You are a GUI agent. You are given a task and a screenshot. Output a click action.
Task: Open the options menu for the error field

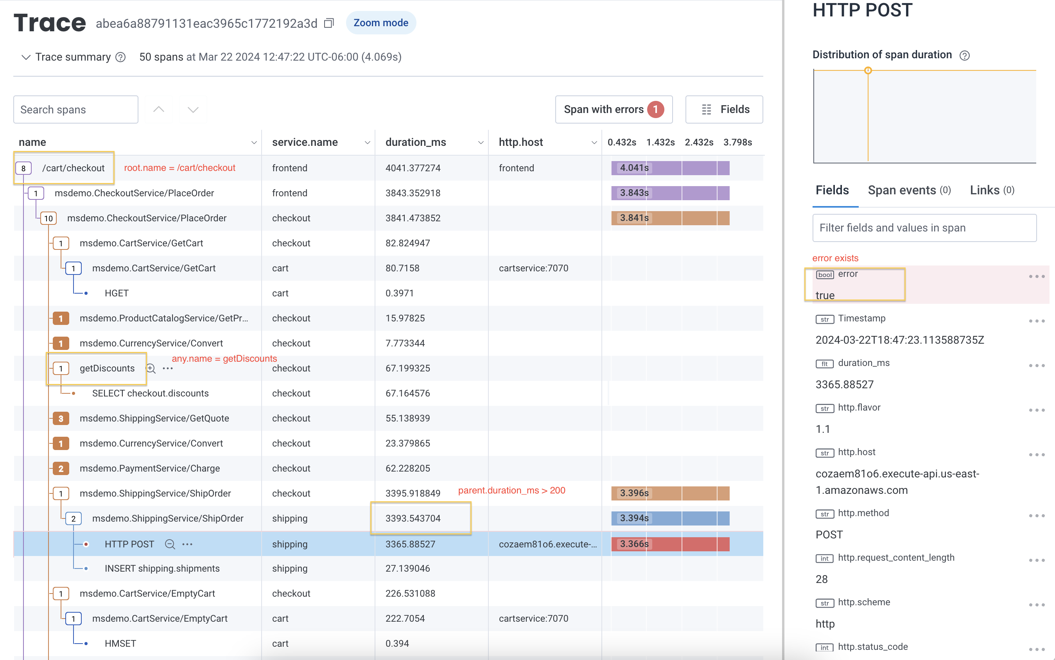point(1037,276)
